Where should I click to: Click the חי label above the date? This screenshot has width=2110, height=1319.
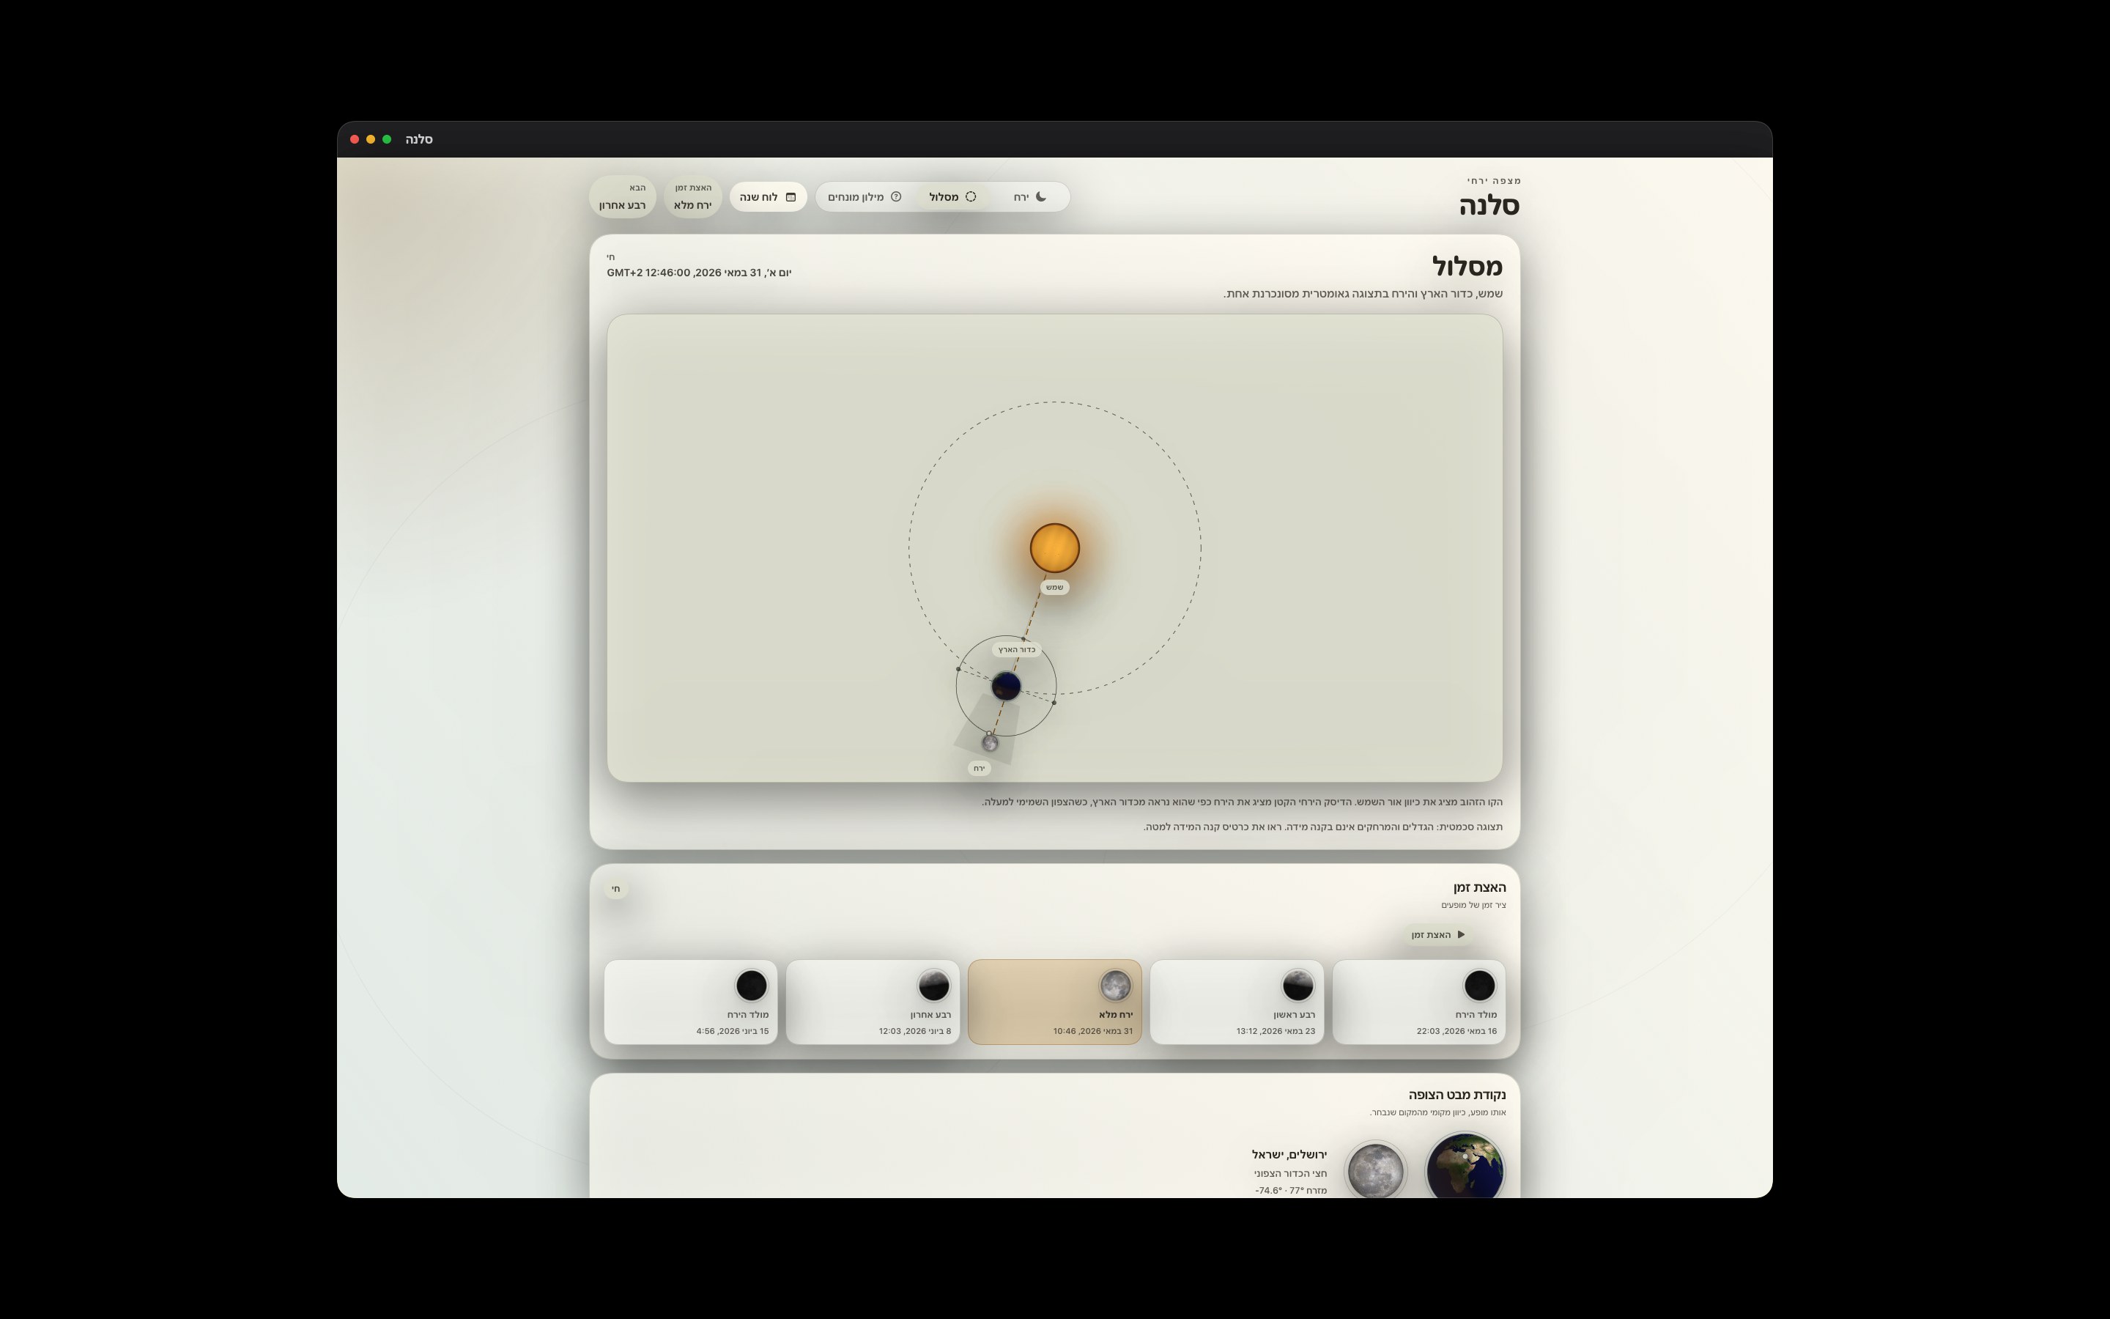(x=611, y=257)
